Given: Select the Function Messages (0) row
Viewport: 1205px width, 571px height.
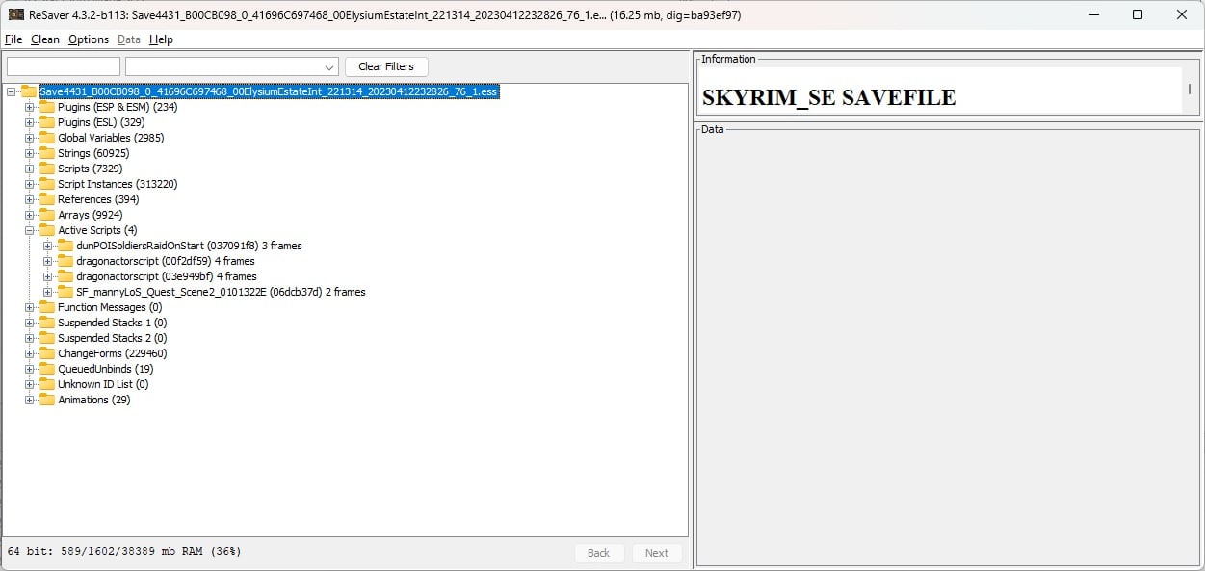Looking at the screenshot, I should [x=110, y=307].
